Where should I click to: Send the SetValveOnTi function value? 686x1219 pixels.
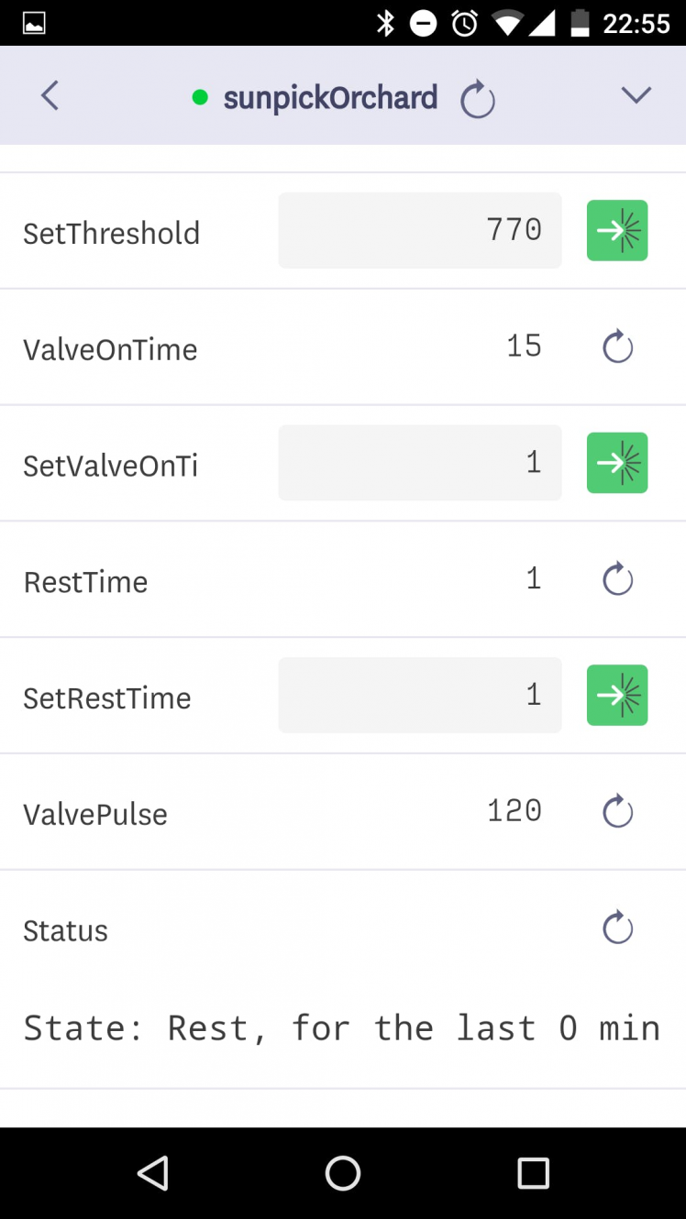pyautogui.click(x=617, y=463)
